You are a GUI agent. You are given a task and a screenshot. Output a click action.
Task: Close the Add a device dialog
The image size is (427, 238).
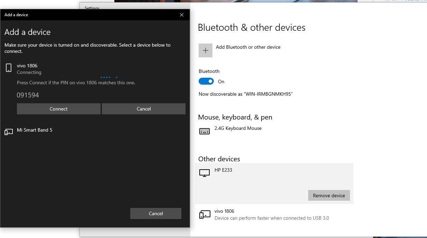[x=182, y=15]
